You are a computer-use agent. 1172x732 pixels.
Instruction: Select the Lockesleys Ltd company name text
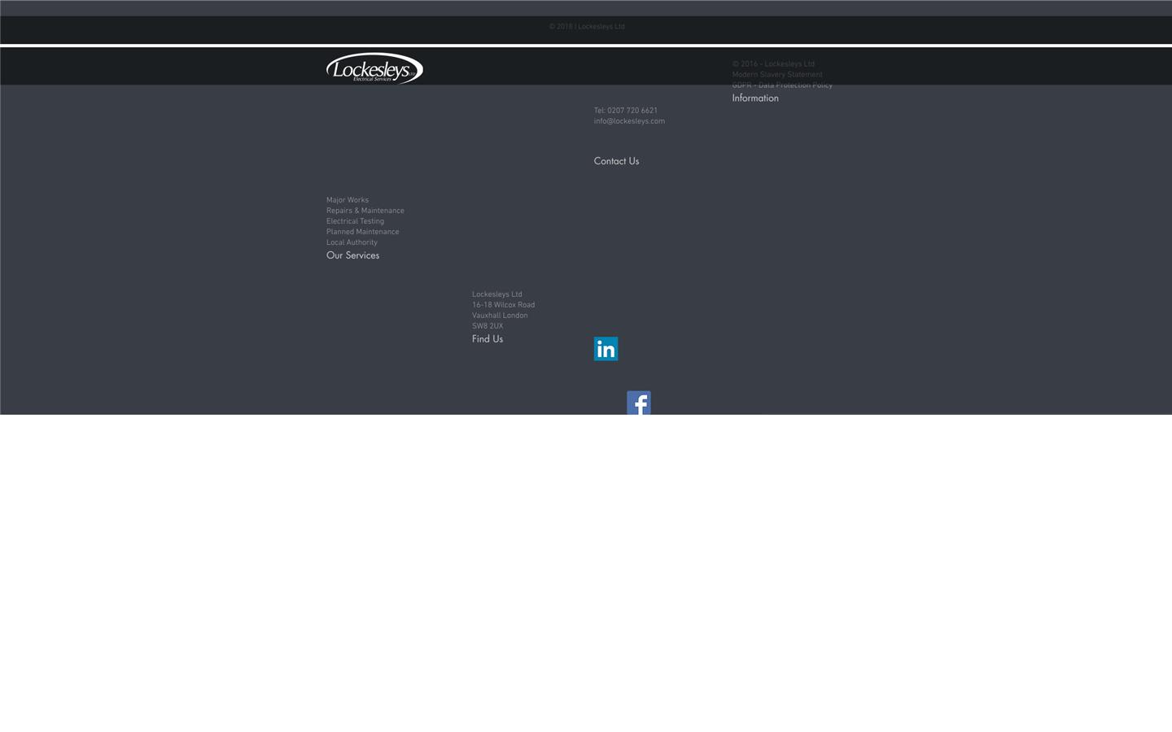coord(496,294)
